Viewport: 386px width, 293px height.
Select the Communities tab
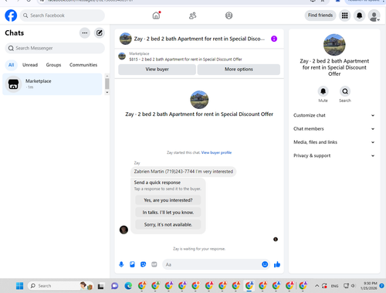pos(83,65)
